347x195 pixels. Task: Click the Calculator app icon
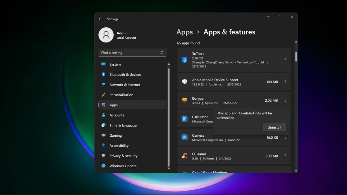[x=184, y=119]
